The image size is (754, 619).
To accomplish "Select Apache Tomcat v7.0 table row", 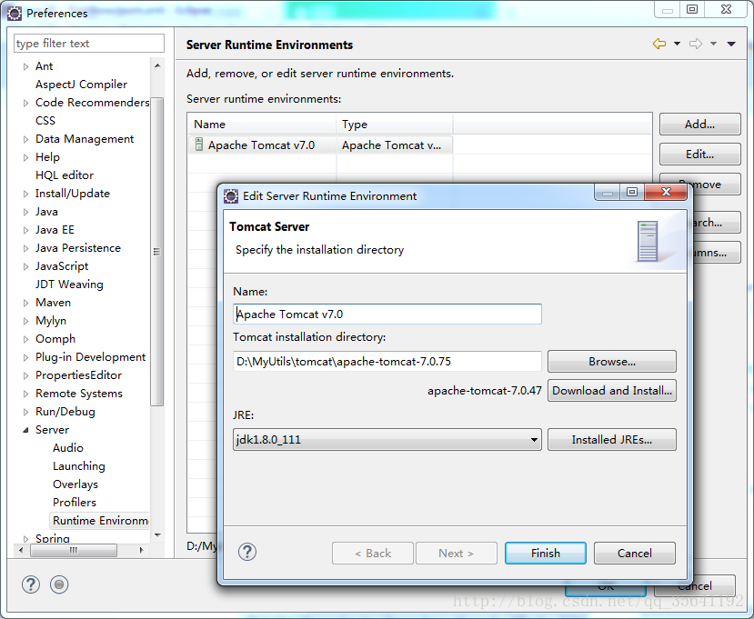I will pyautogui.click(x=320, y=145).
